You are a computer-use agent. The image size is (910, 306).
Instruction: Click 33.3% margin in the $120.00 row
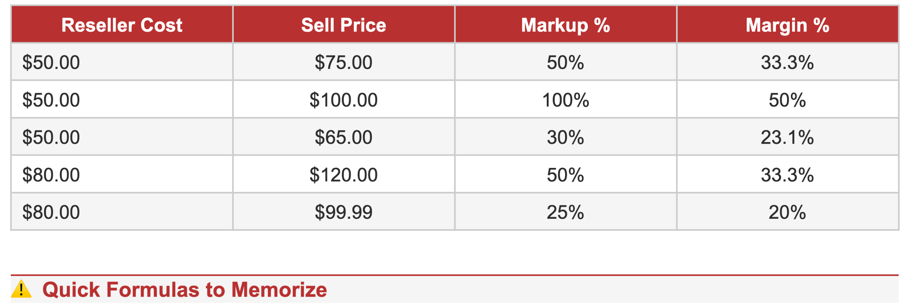[787, 175]
